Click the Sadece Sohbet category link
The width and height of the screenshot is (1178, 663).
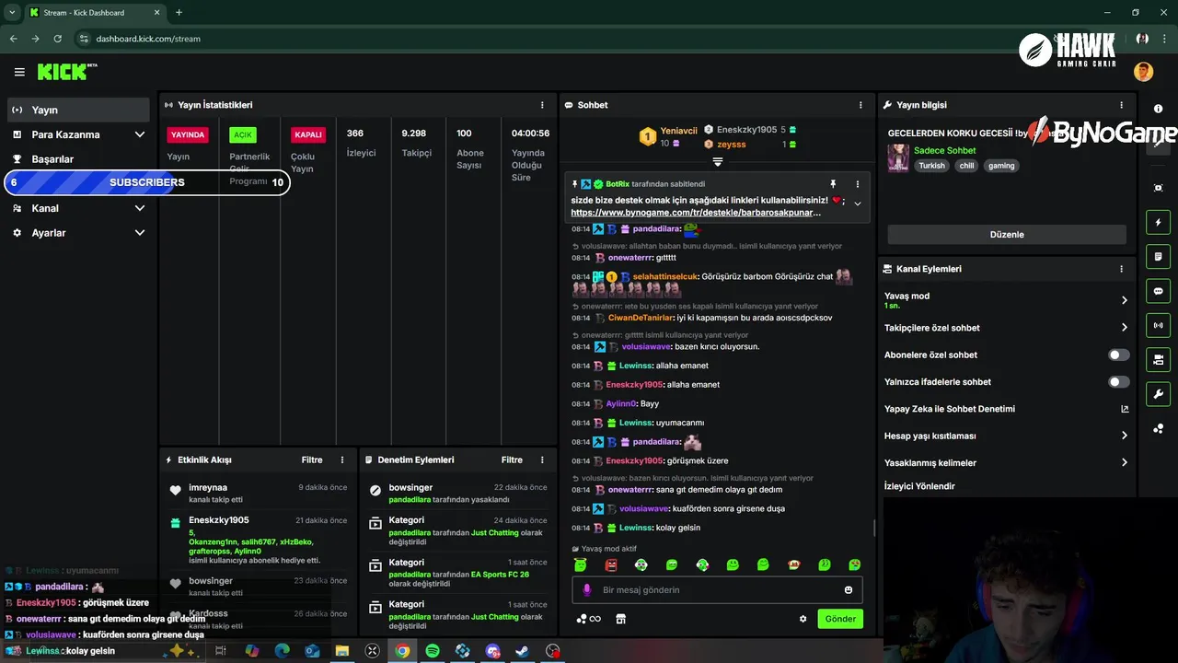point(944,150)
